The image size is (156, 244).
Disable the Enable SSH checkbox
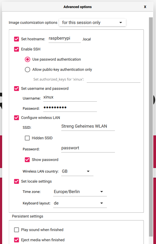pos(16,49)
